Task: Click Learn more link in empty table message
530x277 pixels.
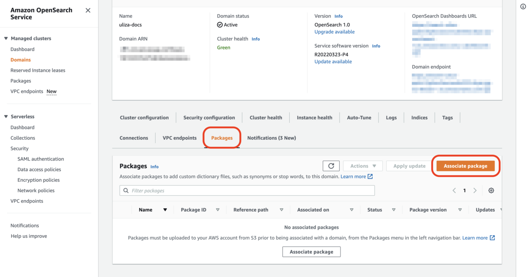Action: tap(475, 238)
